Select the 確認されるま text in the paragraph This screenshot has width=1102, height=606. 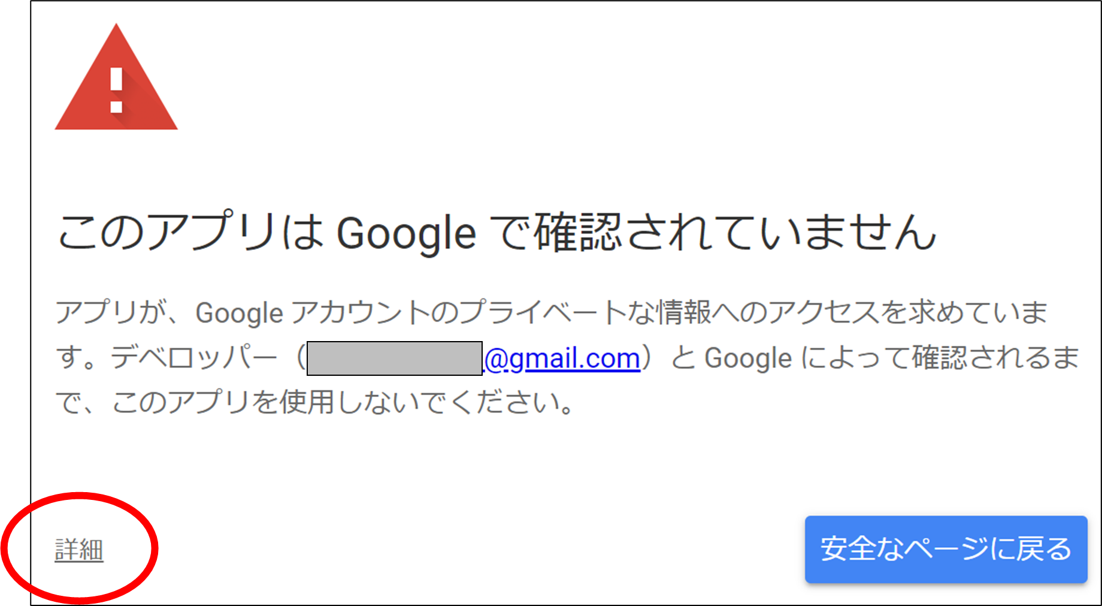pos(995,358)
